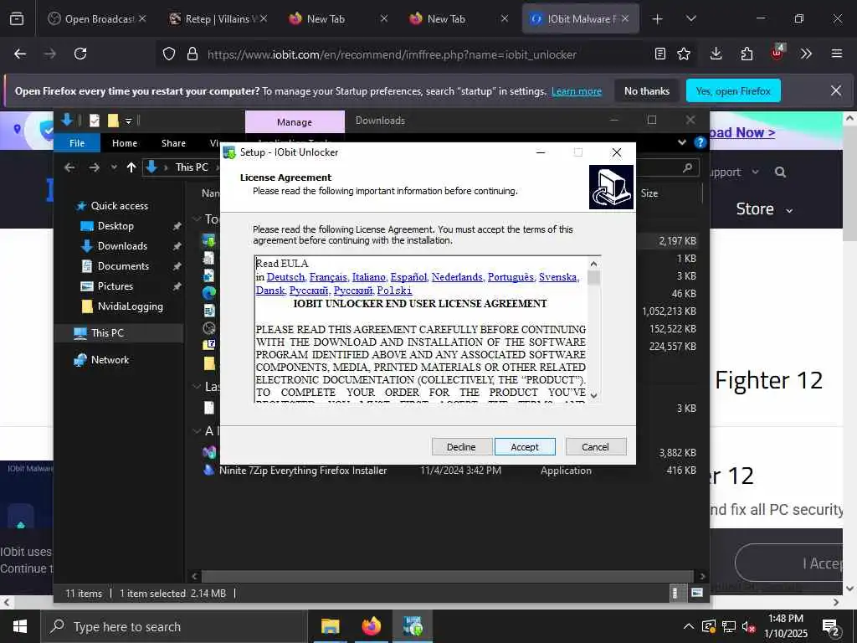This screenshot has width=857, height=643.
Task: Select Ninite 7Zip Everything Firefox Installer file
Action: 303,471
